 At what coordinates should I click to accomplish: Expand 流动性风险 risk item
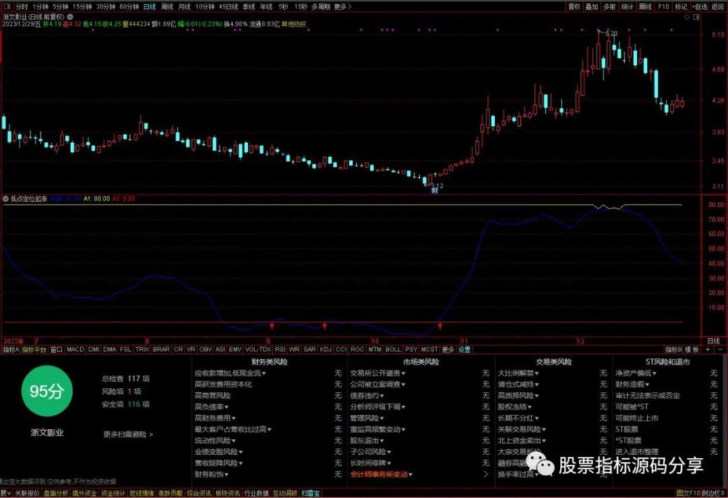pyautogui.click(x=215, y=441)
